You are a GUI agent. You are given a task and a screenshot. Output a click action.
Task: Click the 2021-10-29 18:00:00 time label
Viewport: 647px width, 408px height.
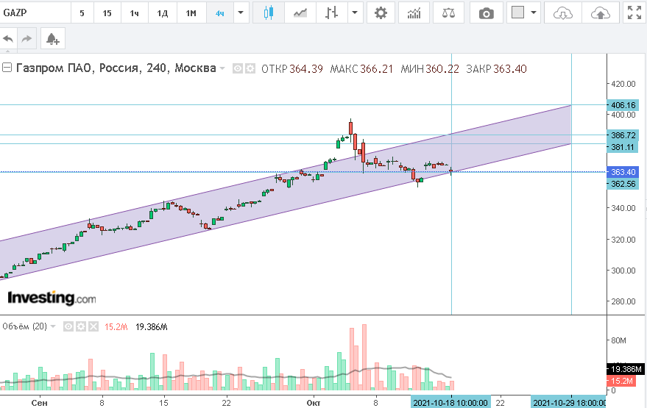568,403
